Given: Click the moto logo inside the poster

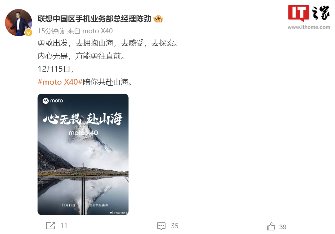Looking at the screenshot, I should [x=53, y=101].
